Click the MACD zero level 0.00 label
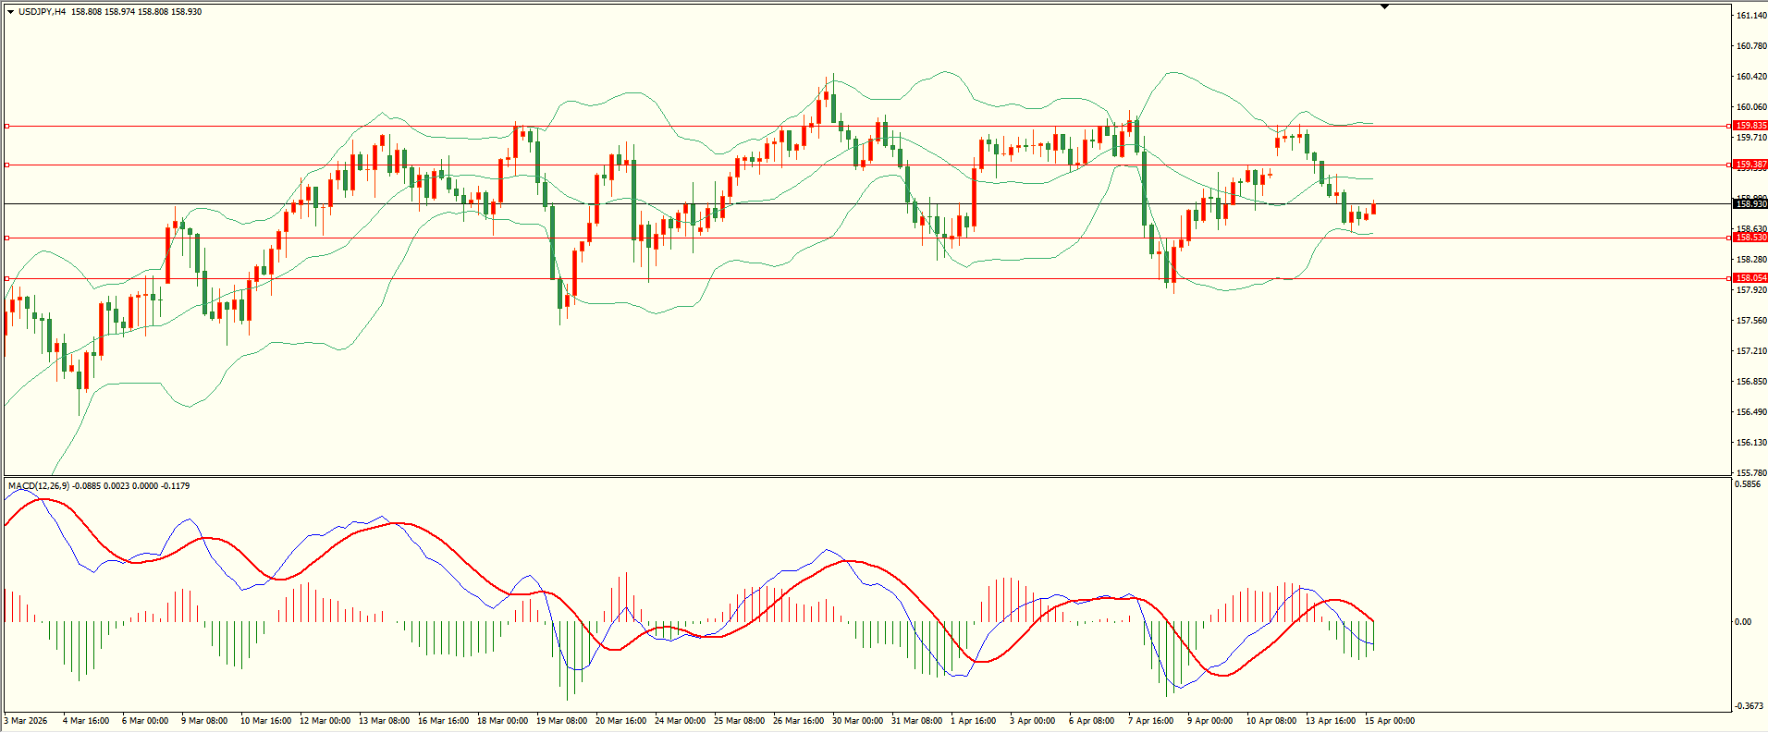 click(x=1743, y=622)
